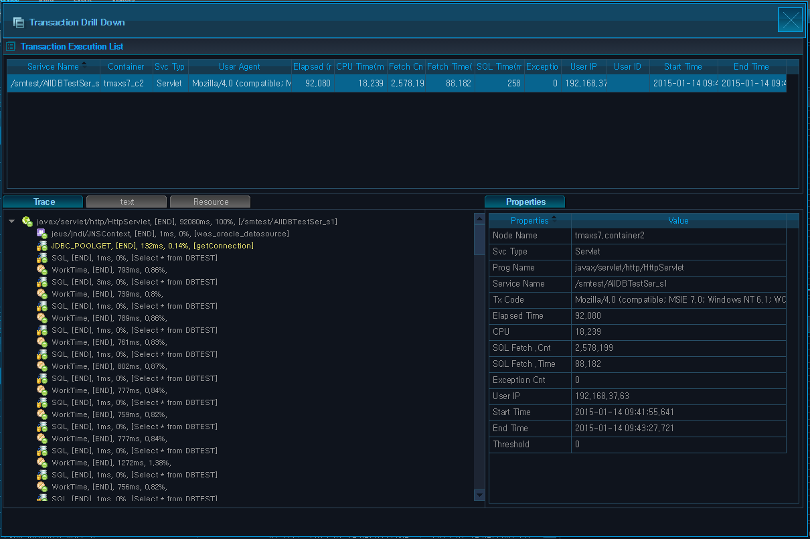Click the Serivce Name sort arrow

click(84, 64)
